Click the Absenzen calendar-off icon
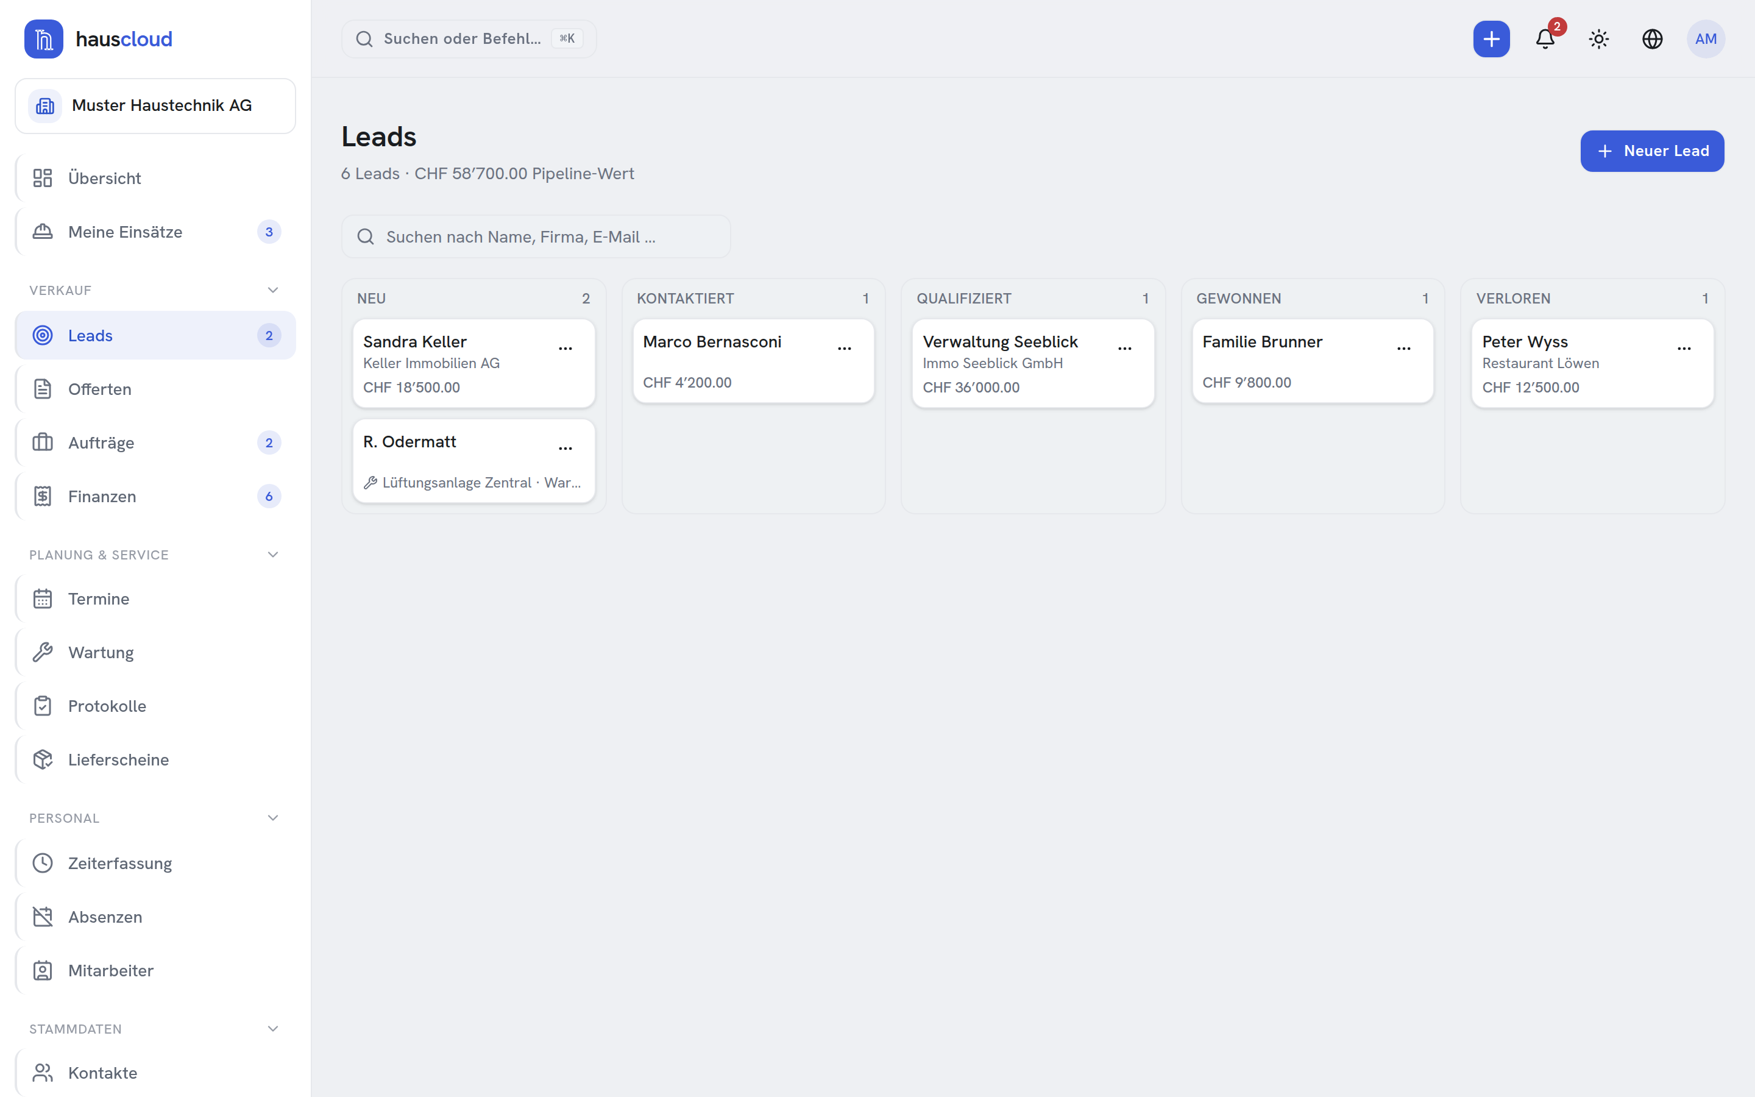This screenshot has width=1755, height=1097. click(x=43, y=917)
